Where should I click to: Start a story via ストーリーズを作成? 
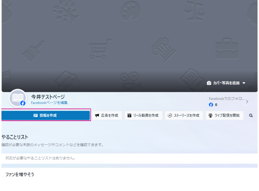(184, 115)
